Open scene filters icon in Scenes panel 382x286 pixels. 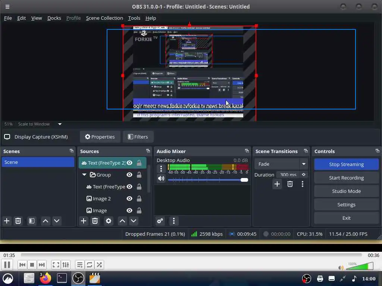(x=32, y=221)
